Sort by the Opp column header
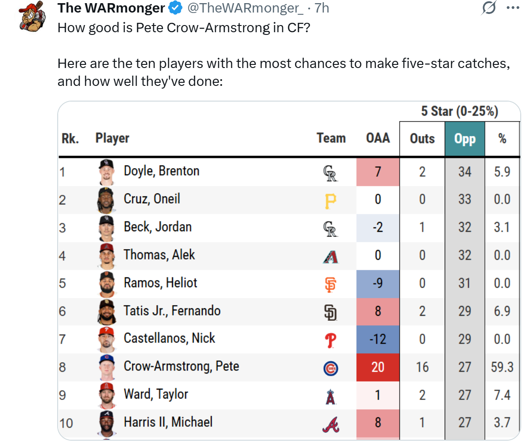This screenshot has width=527, height=442. [x=464, y=139]
